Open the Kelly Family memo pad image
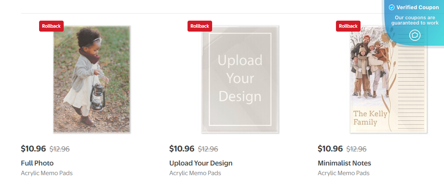Image resolution: width=444 pixels, height=187 pixels. click(389, 79)
